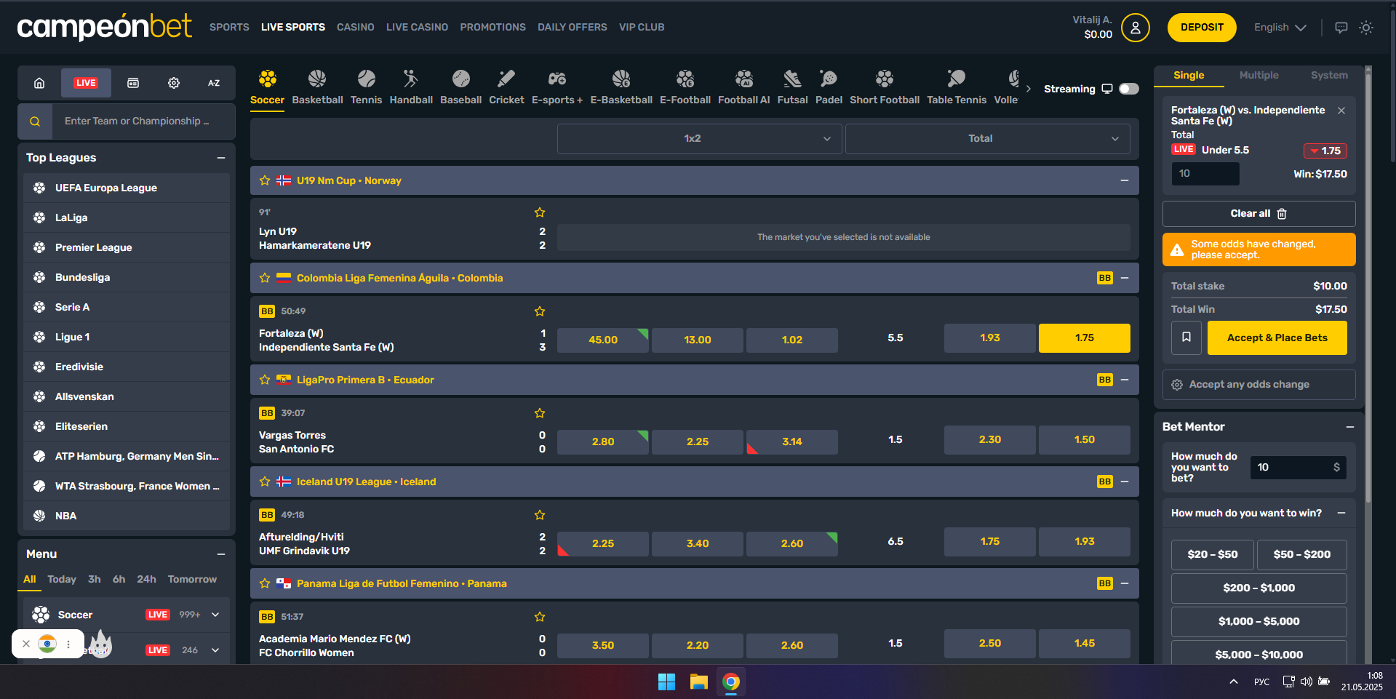1396x699 pixels.
Task: Click the DEPOSIT button
Action: click(1202, 28)
